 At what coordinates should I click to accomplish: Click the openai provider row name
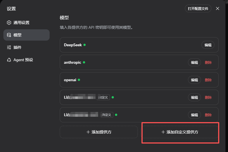pos(70,80)
